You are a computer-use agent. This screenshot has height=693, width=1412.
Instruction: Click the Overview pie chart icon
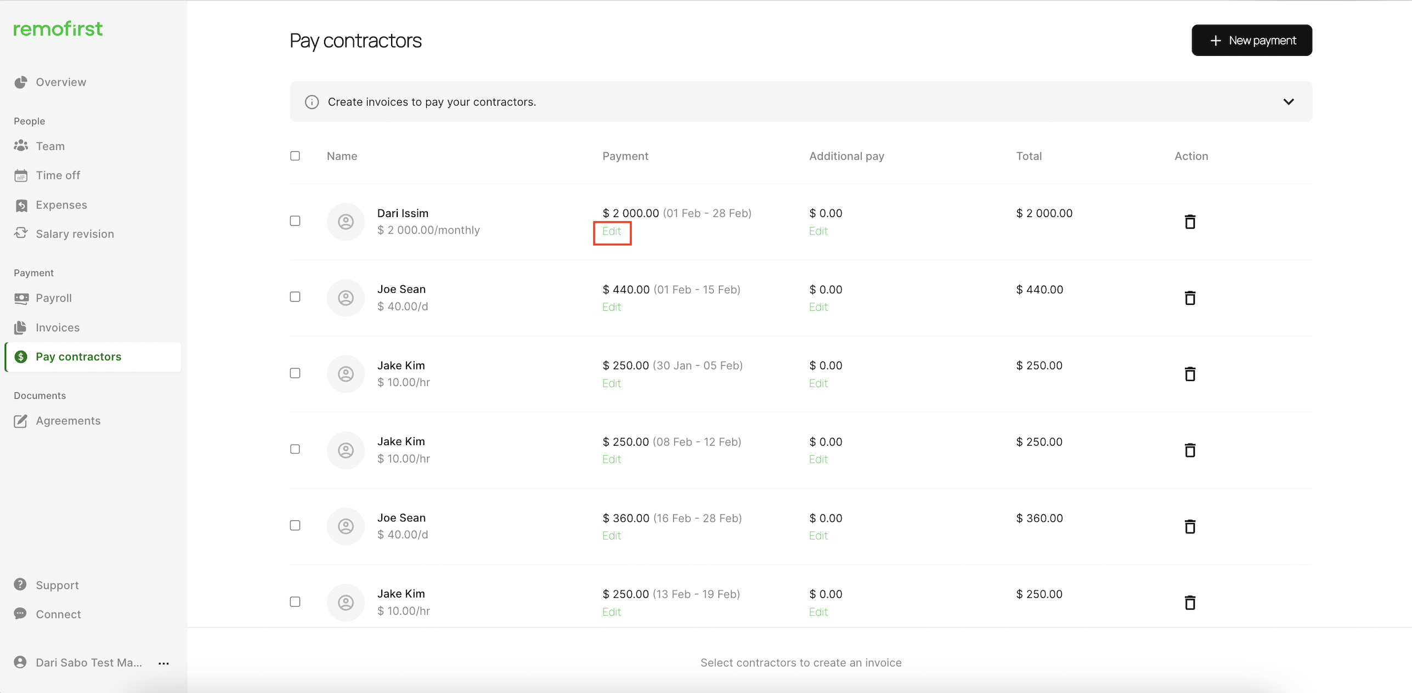tap(21, 82)
